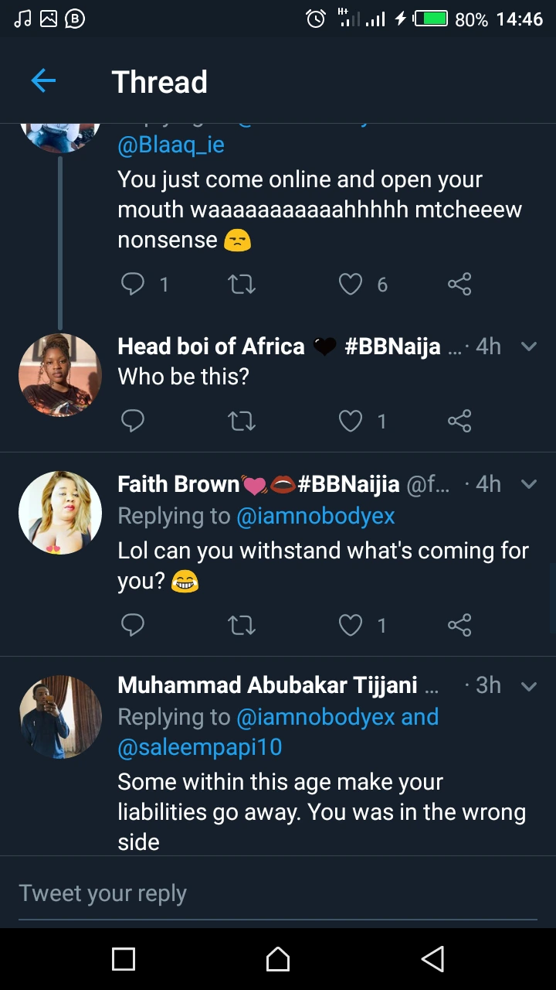Retweet the "mtcheeew nonsense" tweet
Image resolution: width=556 pixels, height=990 pixels.
click(242, 285)
